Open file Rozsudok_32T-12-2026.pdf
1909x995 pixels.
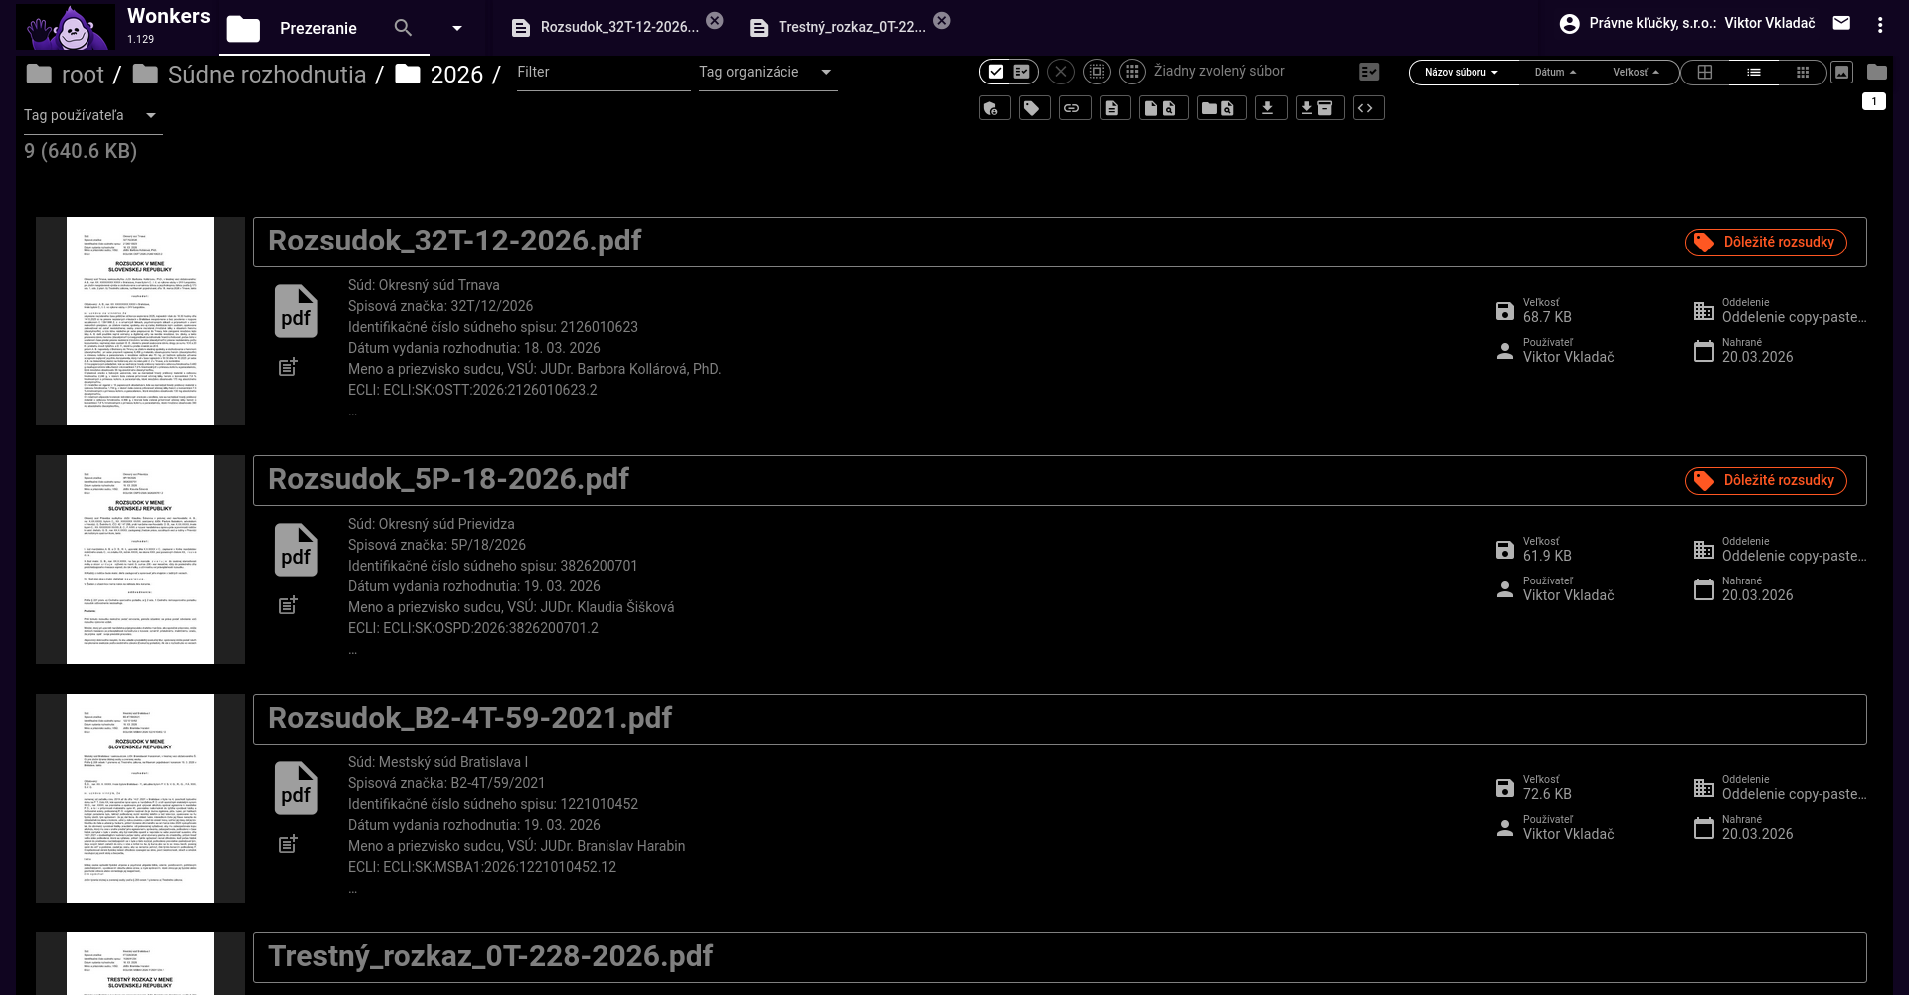point(455,241)
